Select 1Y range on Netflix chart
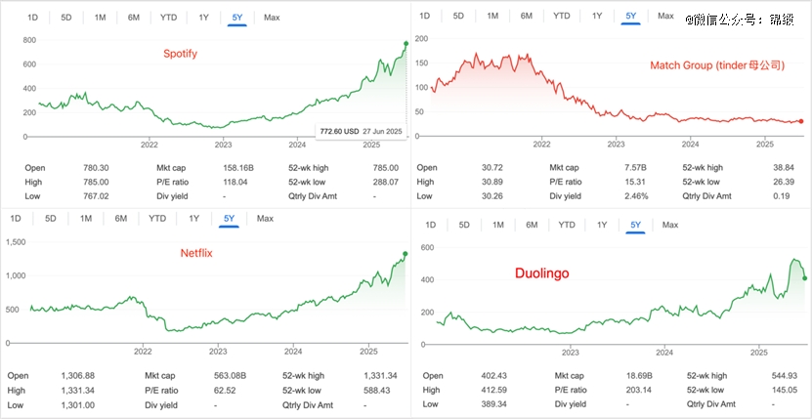The height and width of the screenshot is (419, 812). pyautogui.click(x=194, y=218)
